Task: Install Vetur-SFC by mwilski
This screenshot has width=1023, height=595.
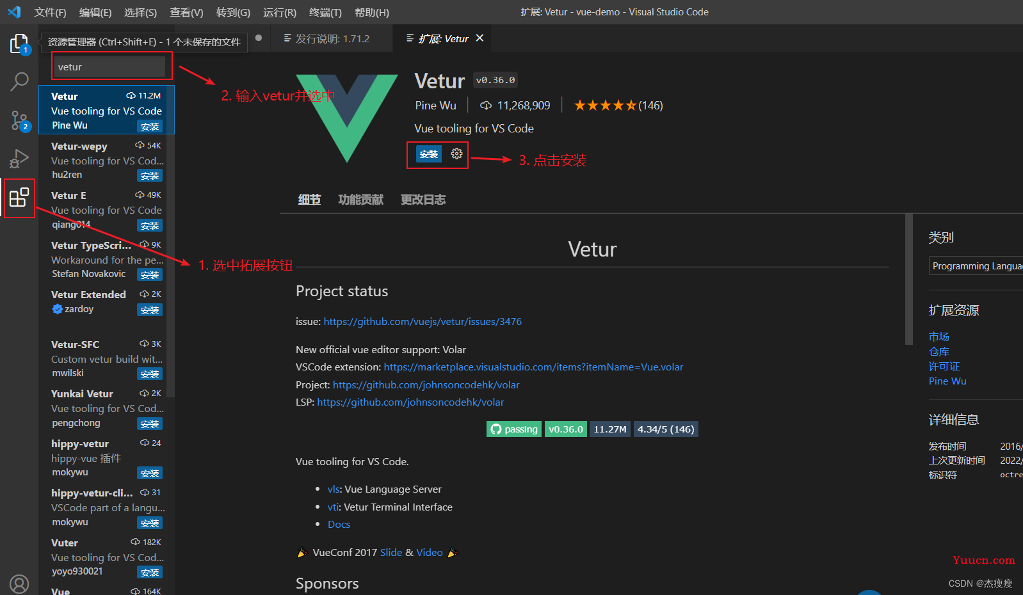Action: pyautogui.click(x=150, y=374)
